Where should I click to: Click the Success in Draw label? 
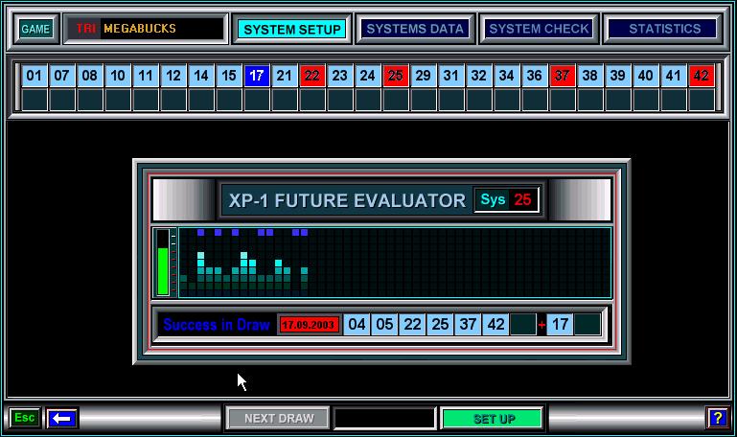[x=217, y=325]
